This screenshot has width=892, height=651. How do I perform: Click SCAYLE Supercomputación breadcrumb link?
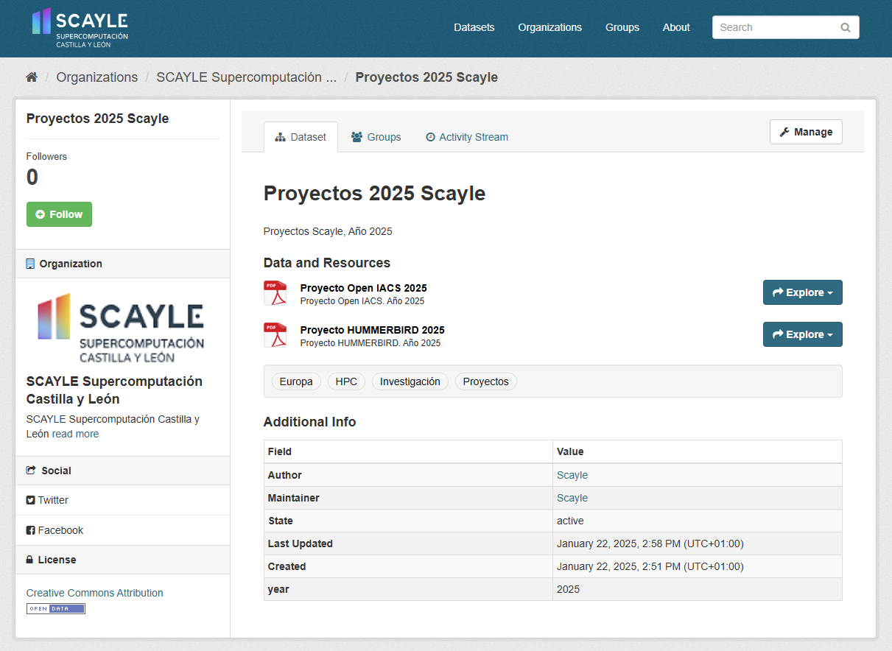tap(247, 77)
